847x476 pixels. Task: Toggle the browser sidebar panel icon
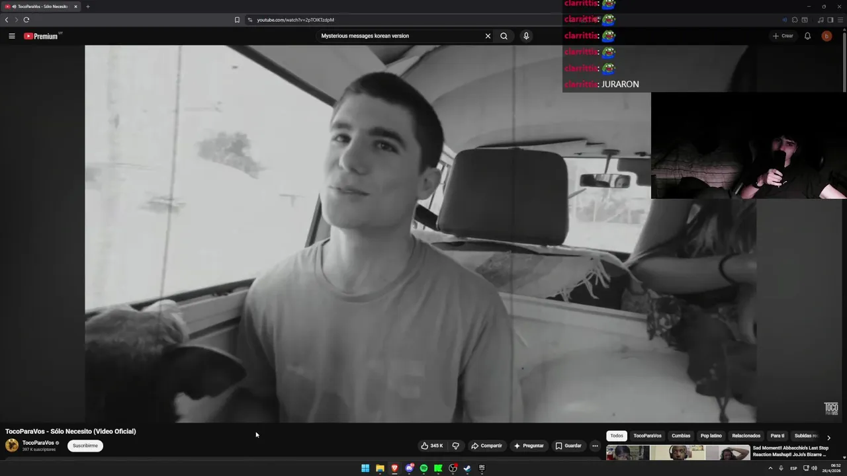(x=830, y=20)
